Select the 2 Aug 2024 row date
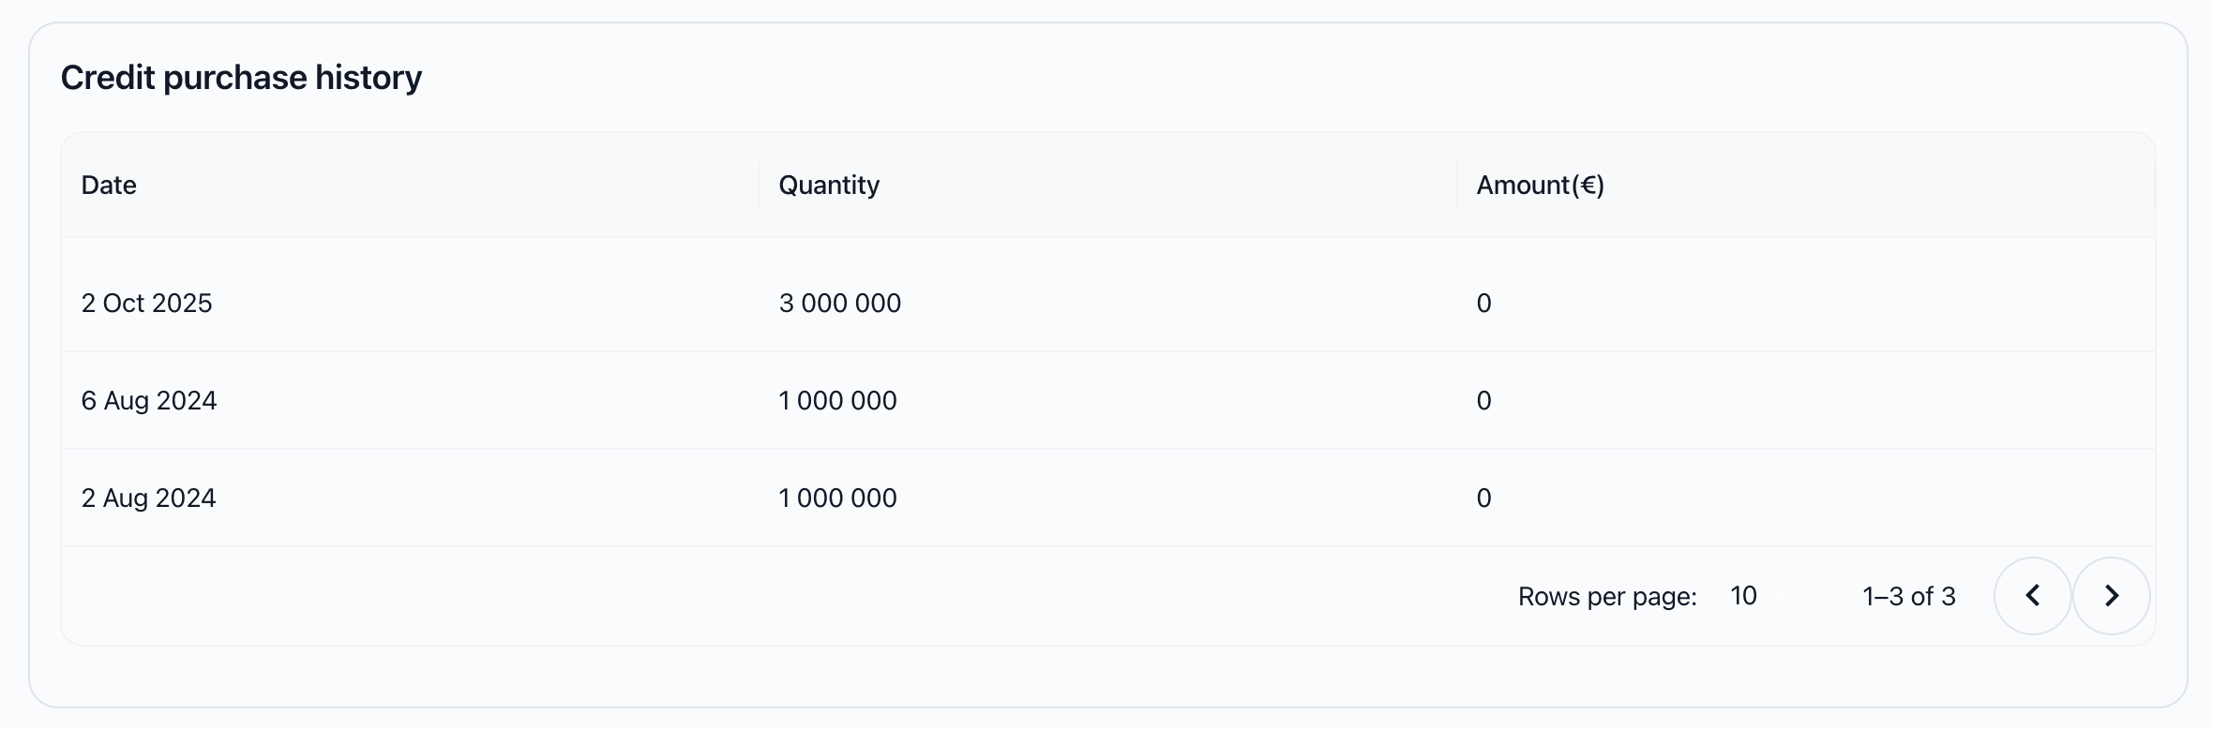The image size is (2213, 729). [x=148, y=498]
